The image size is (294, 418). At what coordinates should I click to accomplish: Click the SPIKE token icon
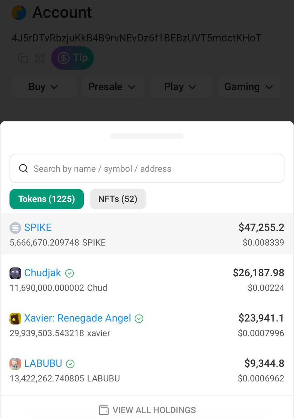pos(15,228)
